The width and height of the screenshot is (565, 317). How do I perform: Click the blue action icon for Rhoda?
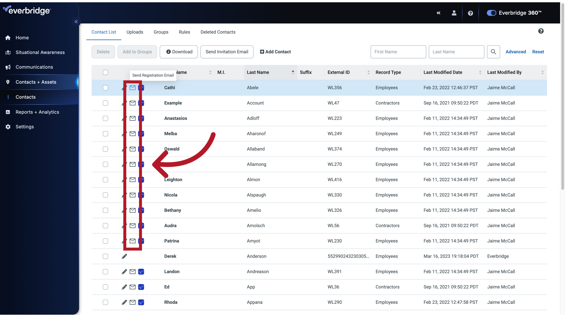point(141,302)
